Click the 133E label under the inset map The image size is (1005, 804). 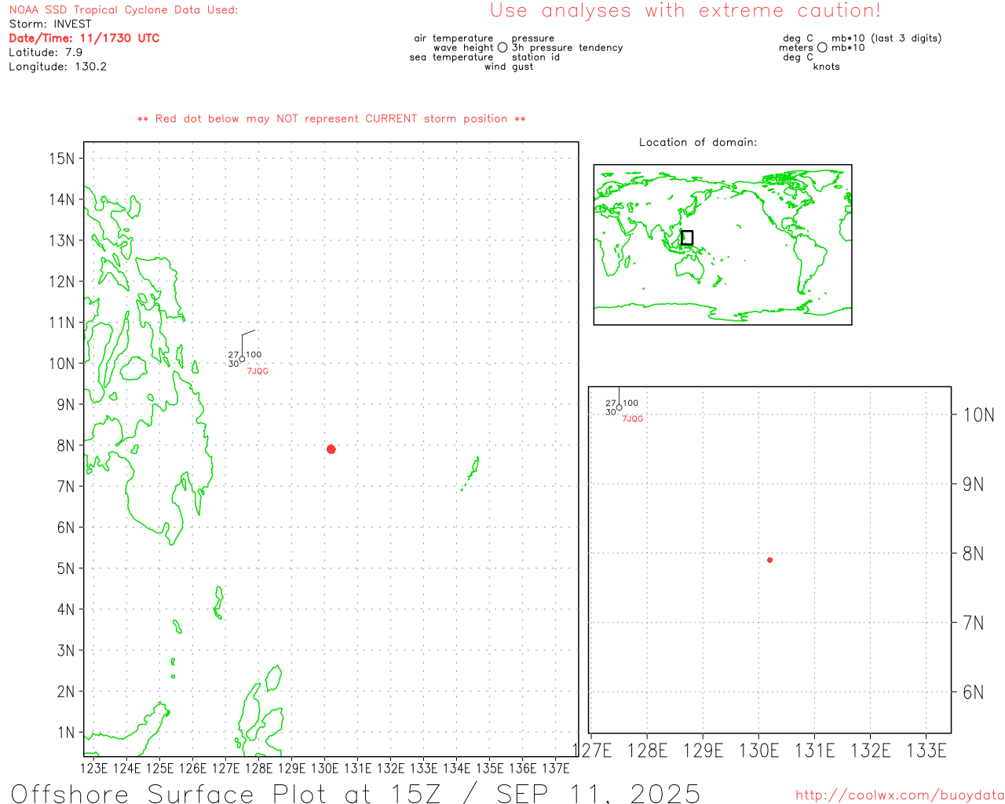click(926, 751)
